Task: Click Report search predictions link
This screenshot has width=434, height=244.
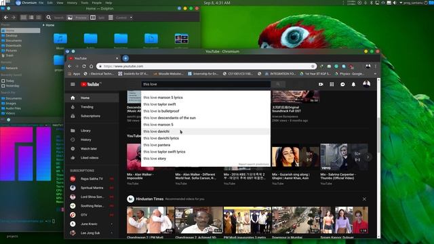Action: [x=254, y=164]
